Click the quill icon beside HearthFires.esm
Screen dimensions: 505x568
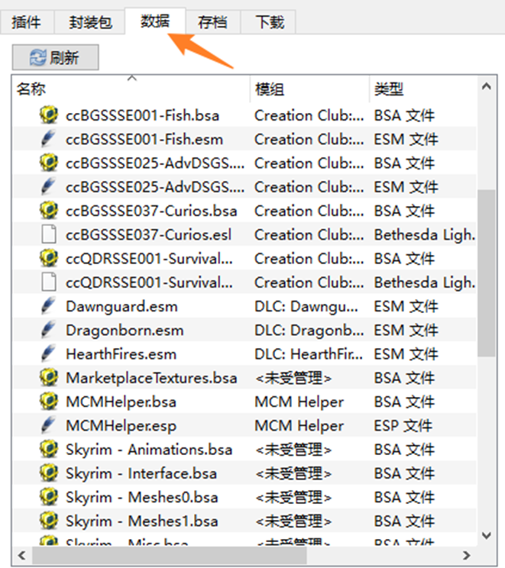[49, 353]
